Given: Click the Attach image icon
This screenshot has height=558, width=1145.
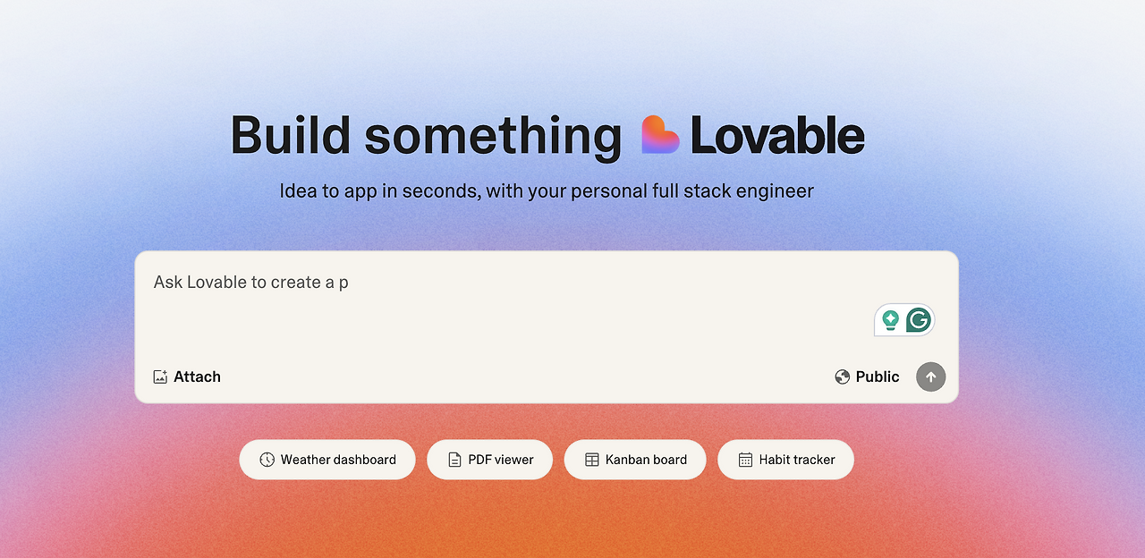Looking at the screenshot, I should tap(161, 376).
